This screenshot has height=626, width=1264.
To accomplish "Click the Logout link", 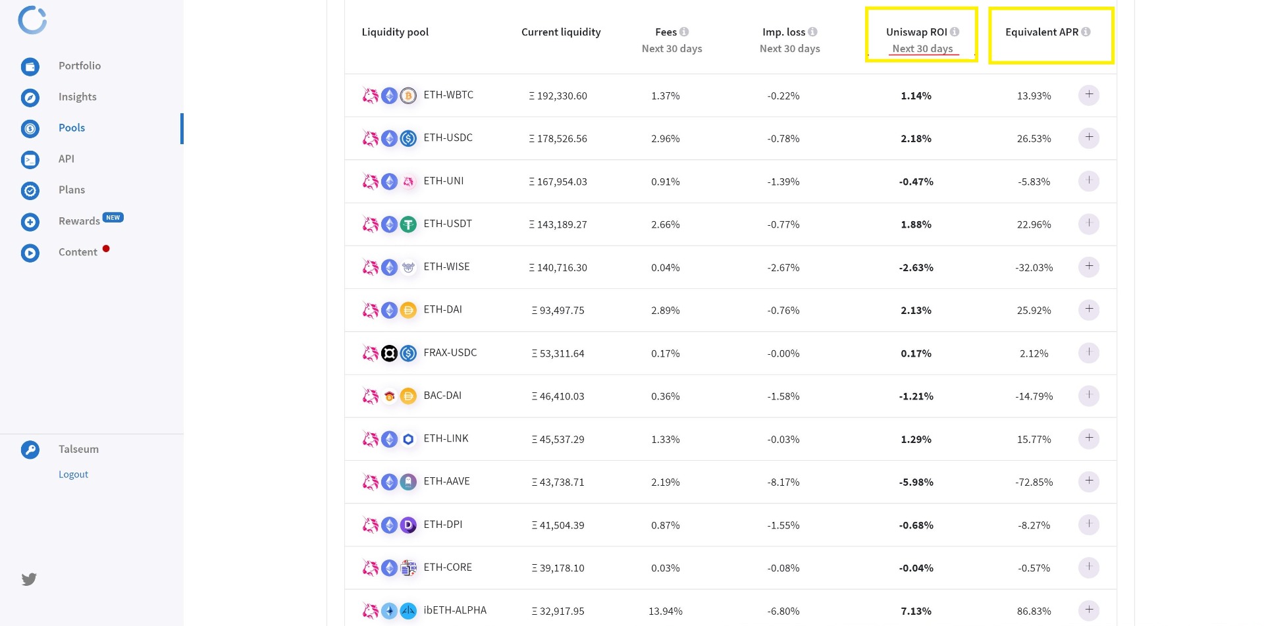I will tap(73, 475).
